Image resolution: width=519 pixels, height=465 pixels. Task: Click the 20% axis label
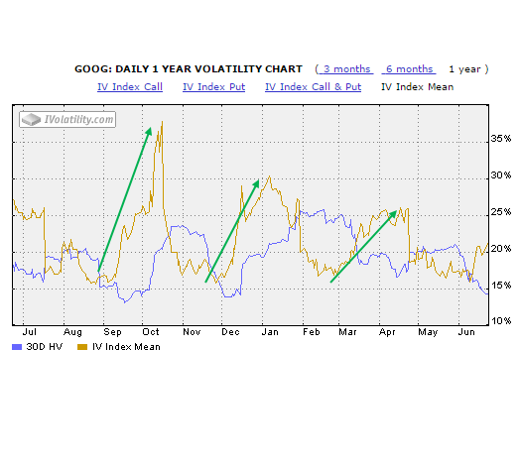coord(501,249)
